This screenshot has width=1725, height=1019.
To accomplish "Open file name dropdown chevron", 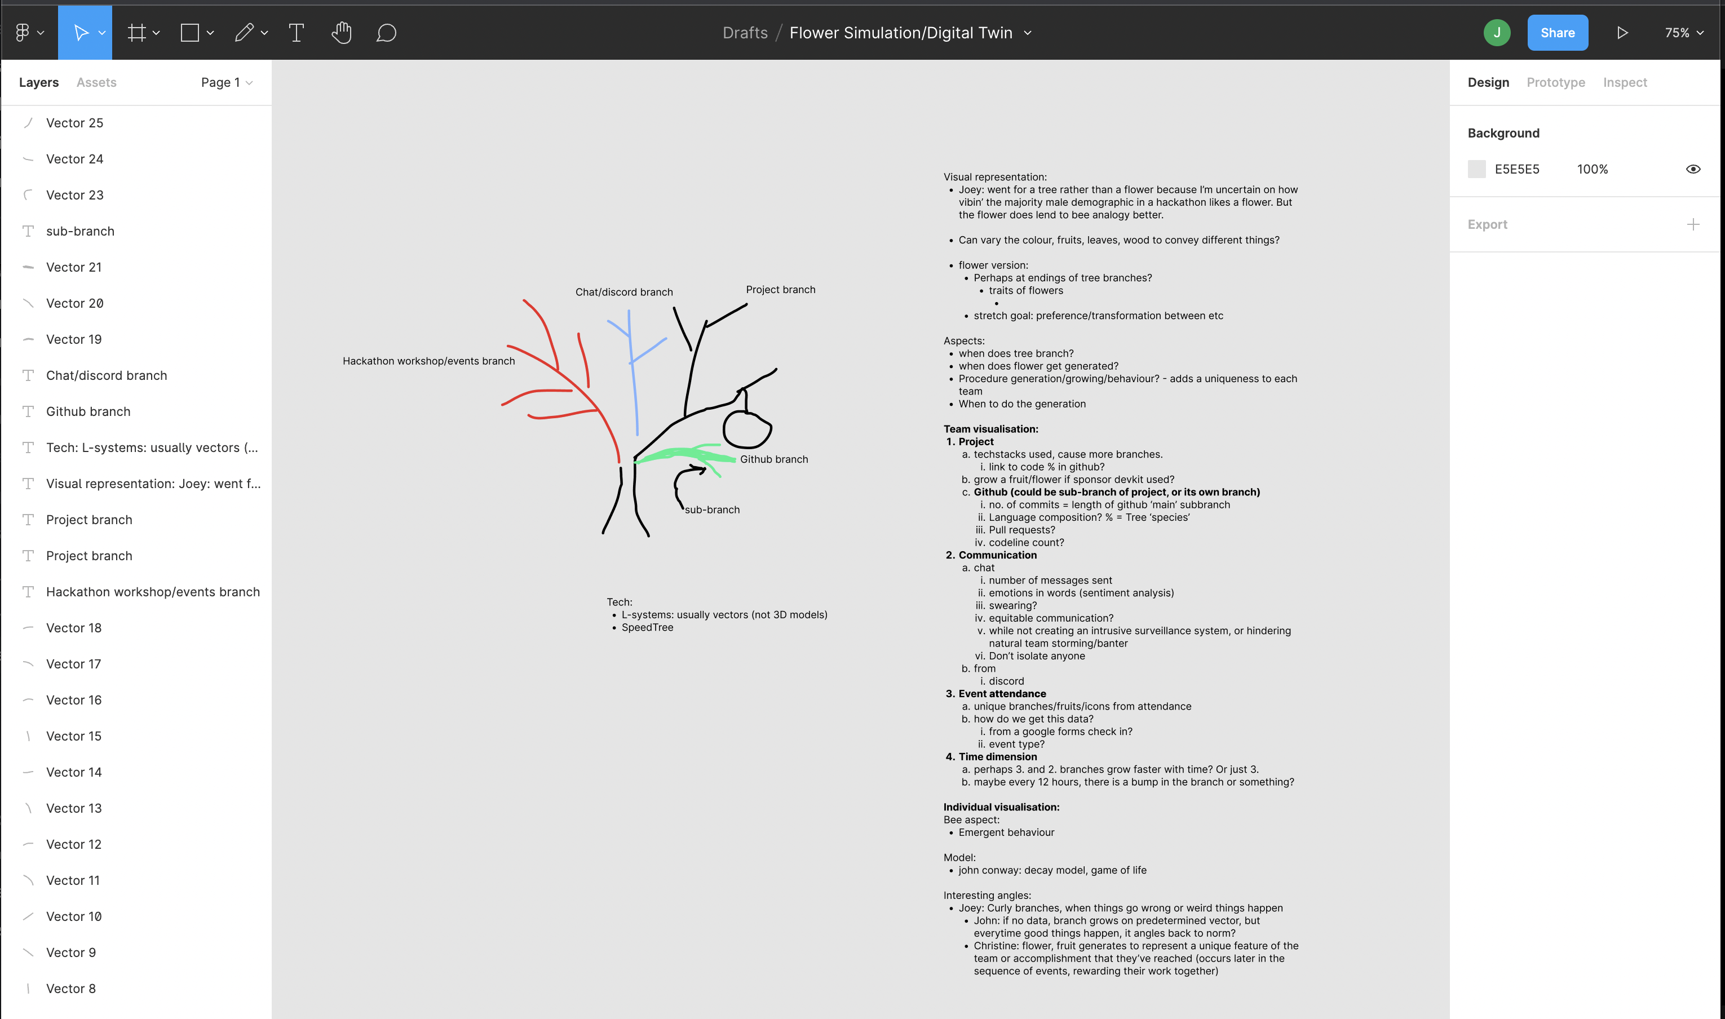I will pyautogui.click(x=1028, y=32).
